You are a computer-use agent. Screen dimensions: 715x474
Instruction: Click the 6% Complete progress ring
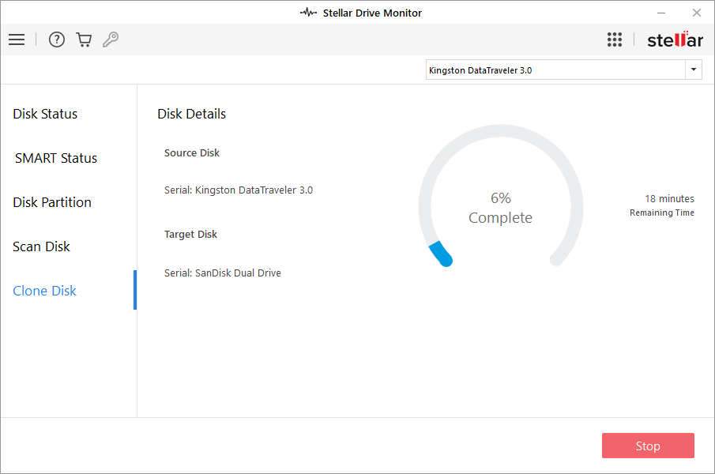[x=500, y=209]
